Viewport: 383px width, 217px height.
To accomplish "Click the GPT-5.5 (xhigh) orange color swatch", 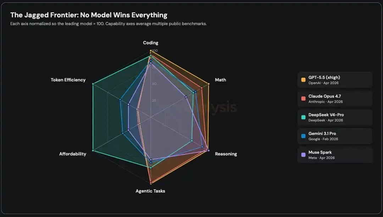I will [x=303, y=80].
